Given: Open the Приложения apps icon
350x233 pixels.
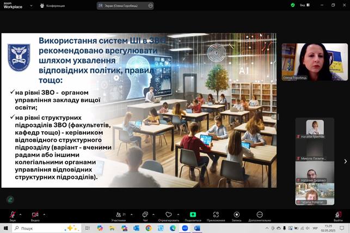Looking at the screenshot, I should [x=216, y=215].
